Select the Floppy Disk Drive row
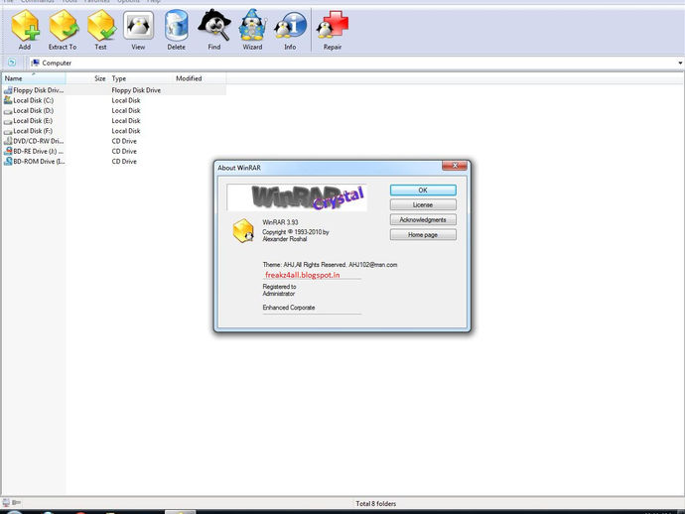This screenshot has width=685, height=514. pyautogui.click(x=114, y=90)
